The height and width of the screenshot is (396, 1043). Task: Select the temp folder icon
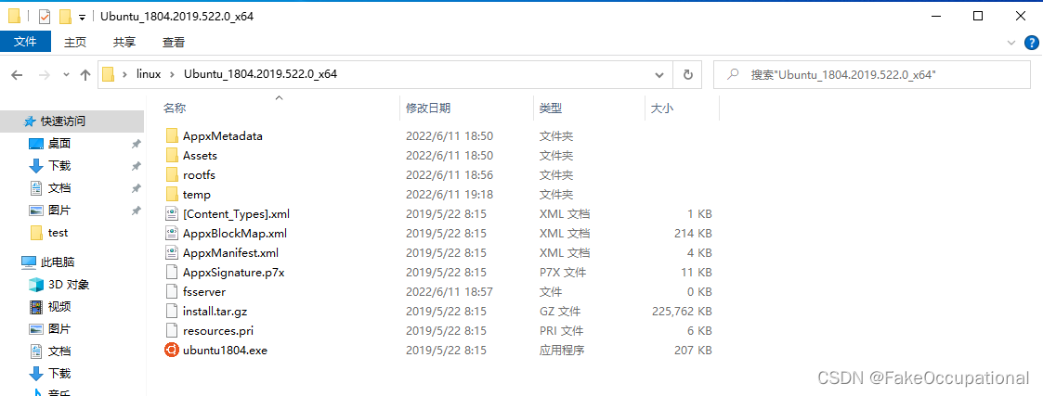click(172, 195)
